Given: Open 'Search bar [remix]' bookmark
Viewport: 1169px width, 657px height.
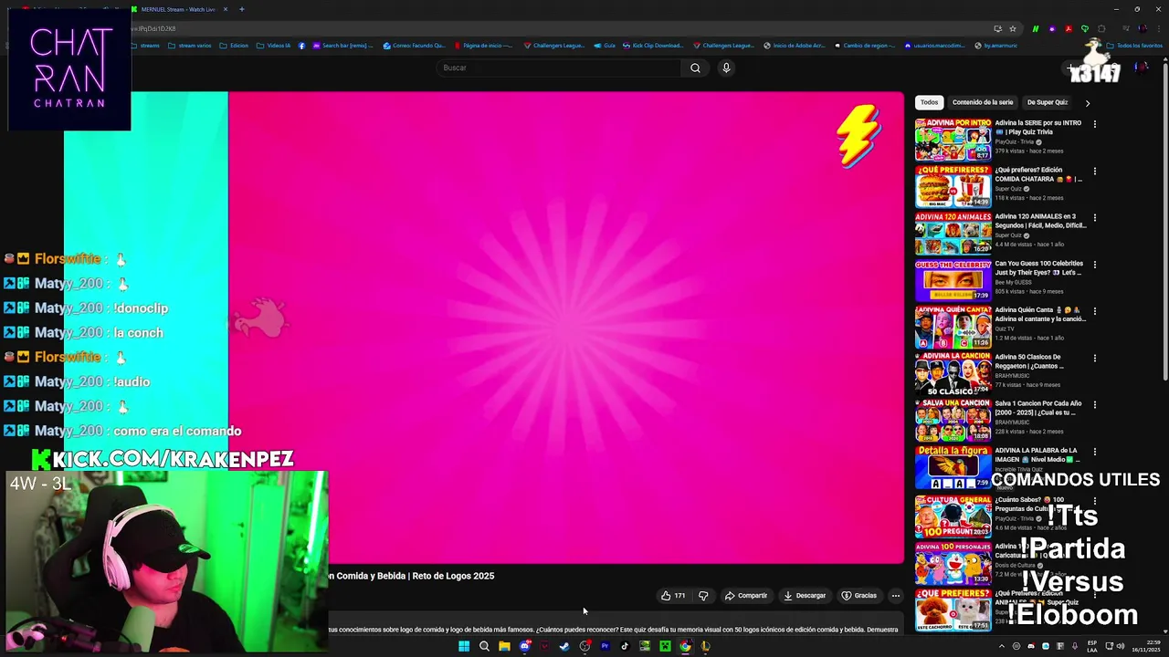Looking at the screenshot, I should (x=342, y=46).
